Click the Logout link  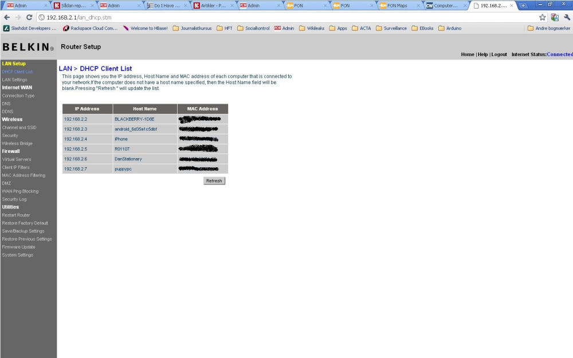[499, 54]
